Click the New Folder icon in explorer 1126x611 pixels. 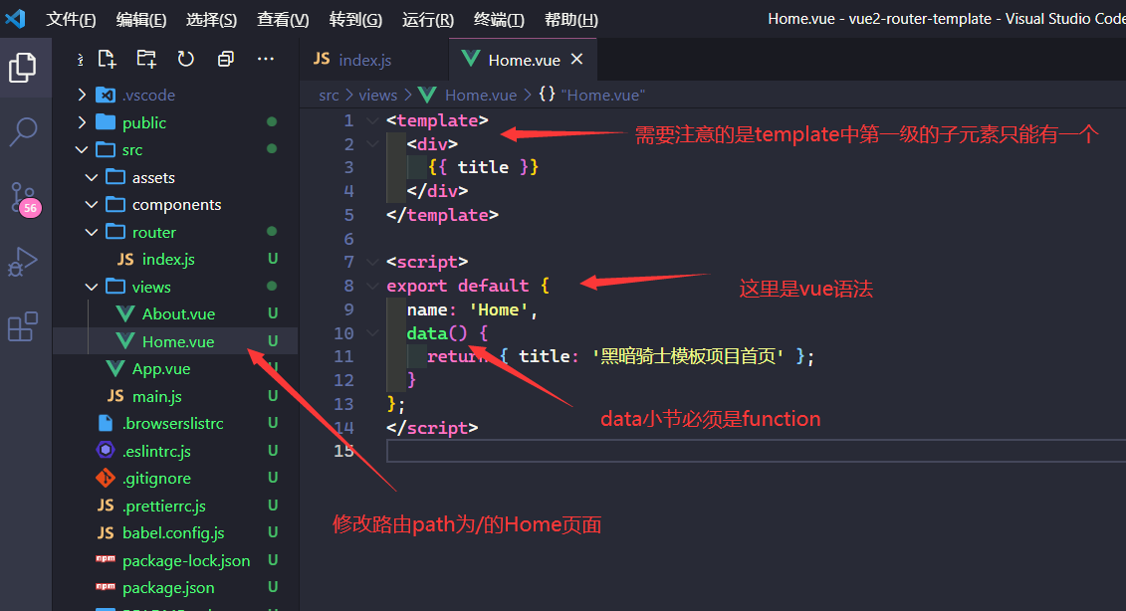click(x=146, y=60)
